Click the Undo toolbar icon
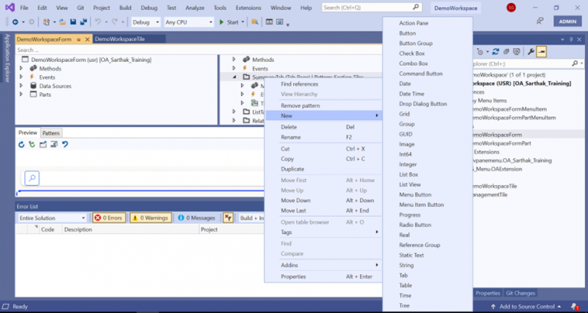Screen dimensions: 588x313 (97, 22)
